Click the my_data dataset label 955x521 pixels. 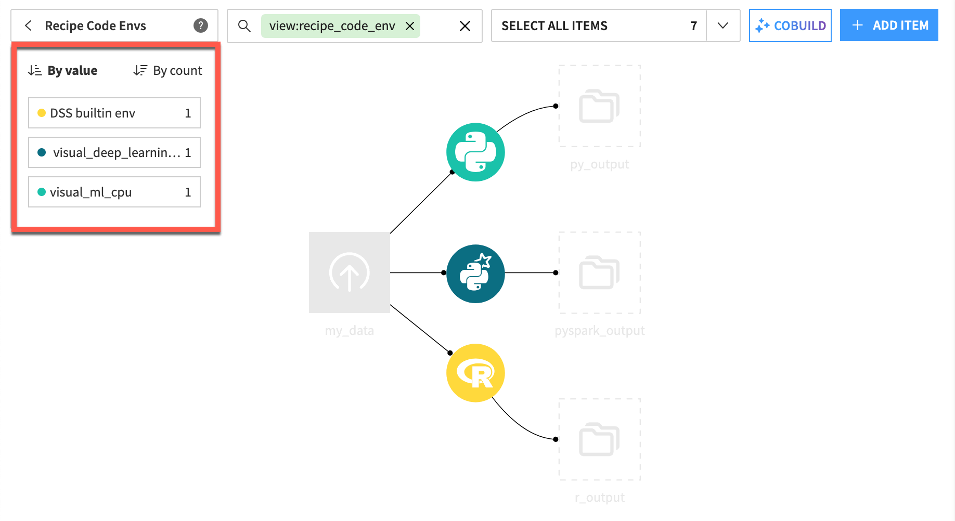[x=350, y=331]
